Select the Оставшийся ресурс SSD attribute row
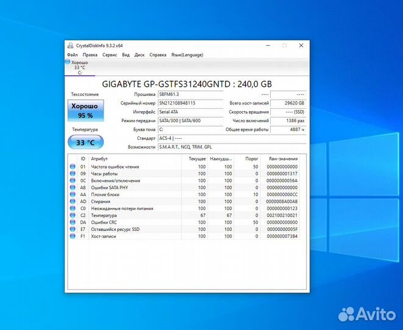Screen dimensions: 403x330 coord(134,229)
